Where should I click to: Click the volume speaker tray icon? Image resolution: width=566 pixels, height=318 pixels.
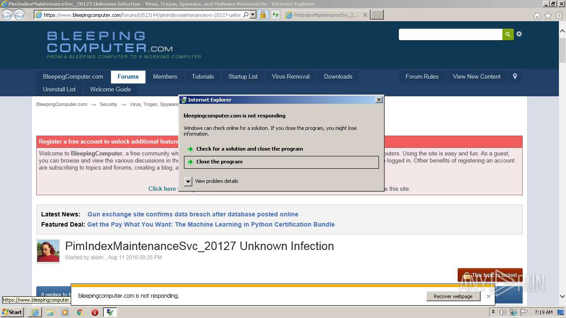503,312
